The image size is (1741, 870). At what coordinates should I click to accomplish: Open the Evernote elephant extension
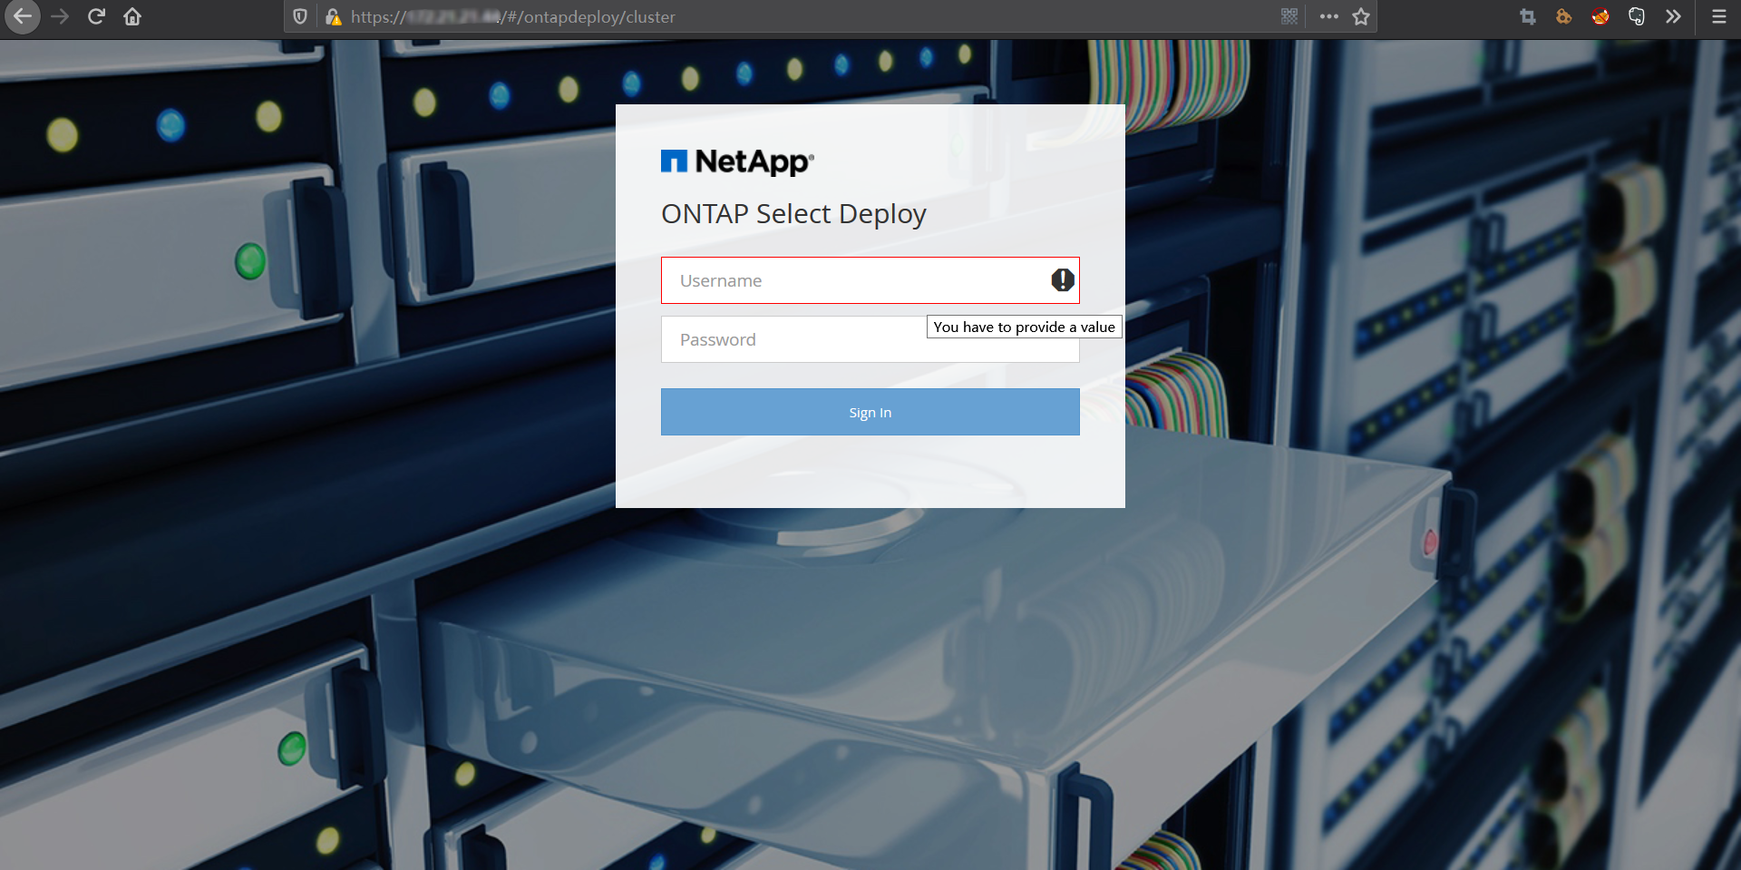point(1637,16)
